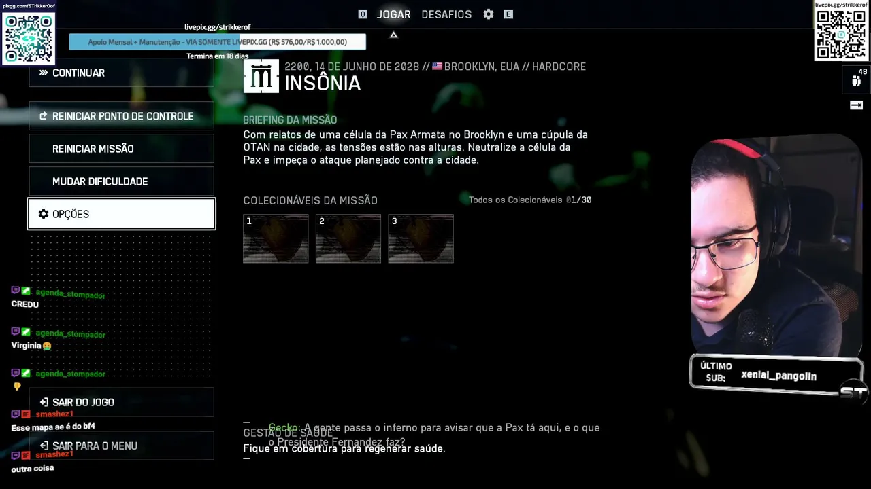Screen dimensions: 871x489
Task: Click the streamer webcam overlay
Action: click(x=776, y=244)
